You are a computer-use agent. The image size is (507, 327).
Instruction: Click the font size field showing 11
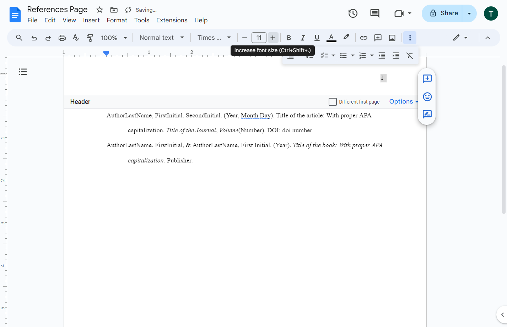coord(259,38)
